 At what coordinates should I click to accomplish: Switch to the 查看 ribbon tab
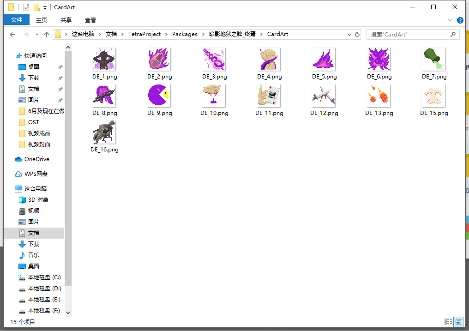point(90,20)
